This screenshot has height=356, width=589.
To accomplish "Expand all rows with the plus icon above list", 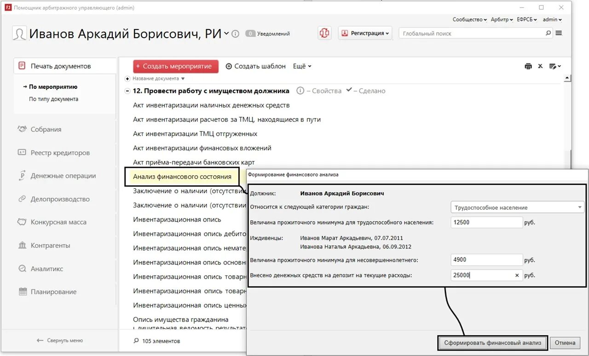I will pyautogui.click(x=128, y=79).
